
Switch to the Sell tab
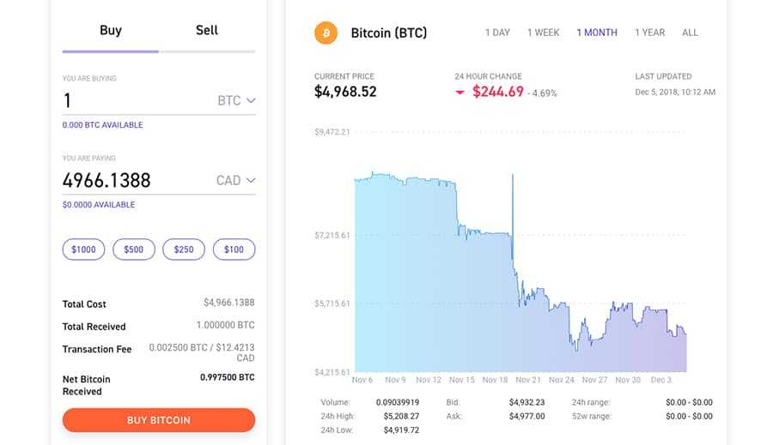[x=207, y=31]
